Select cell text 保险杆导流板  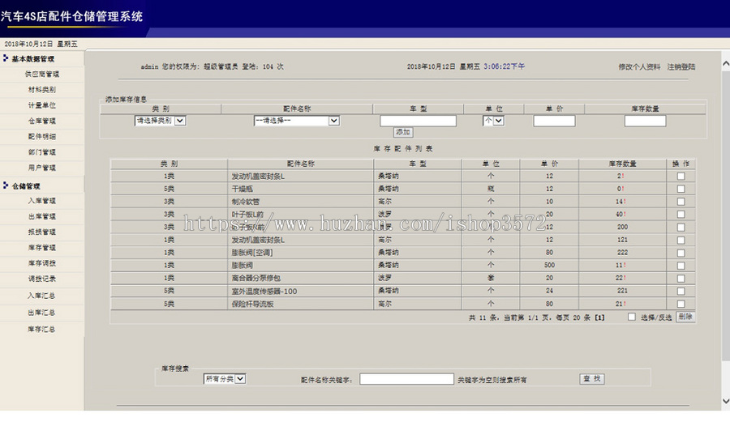point(252,304)
